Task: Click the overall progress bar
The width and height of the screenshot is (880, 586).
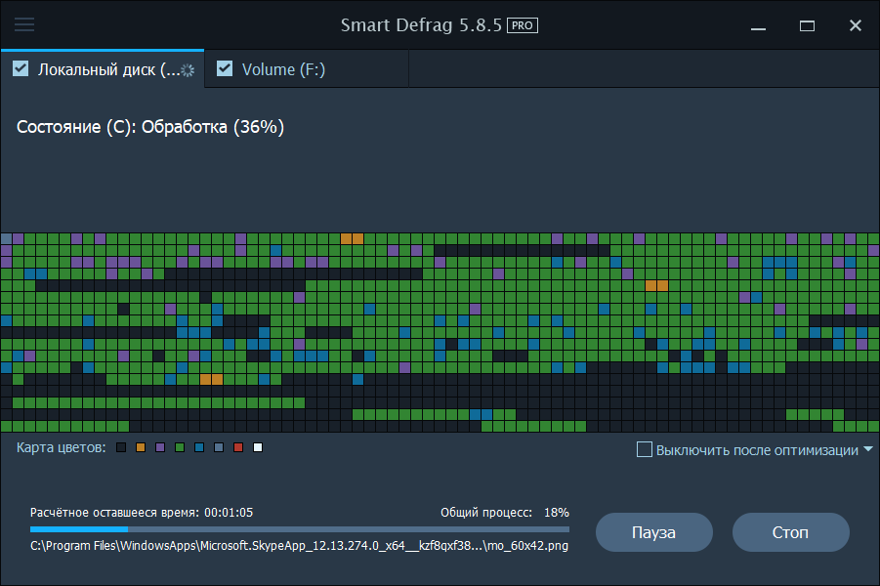Action: [300, 529]
